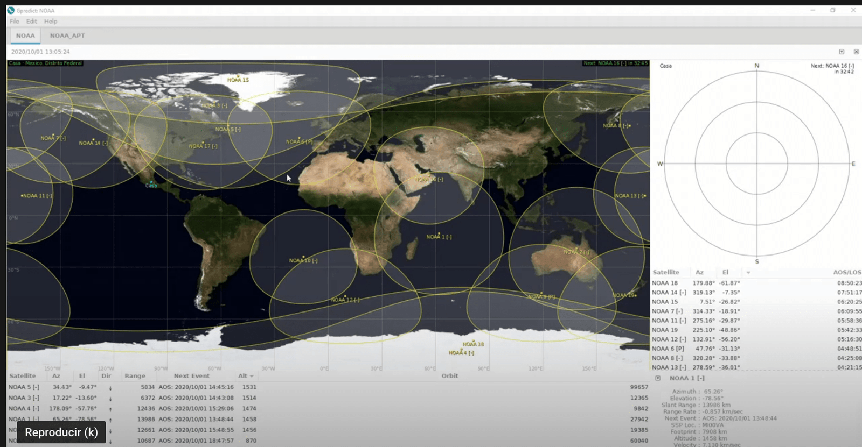Sort right list by Az column
The width and height of the screenshot is (862, 447).
point(699,273)
